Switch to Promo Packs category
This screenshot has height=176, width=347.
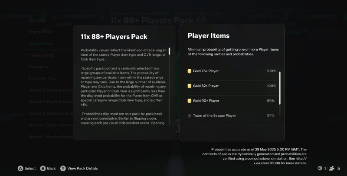[x=41, y=32]
